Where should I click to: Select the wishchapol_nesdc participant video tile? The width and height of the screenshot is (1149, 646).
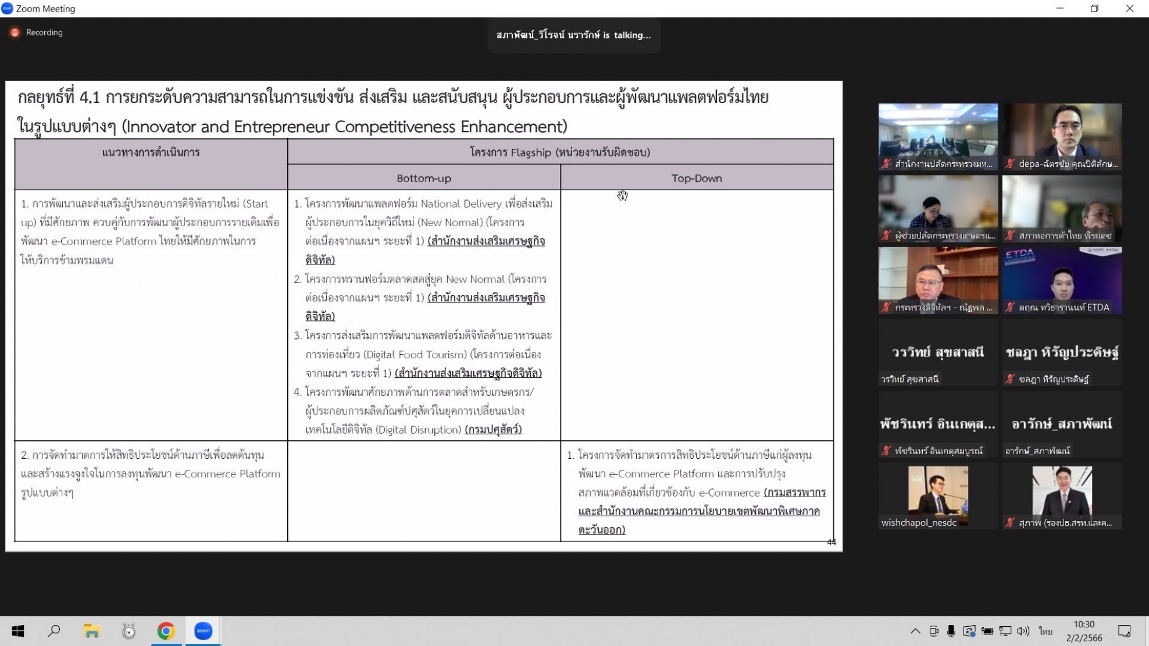coord(938,496)
